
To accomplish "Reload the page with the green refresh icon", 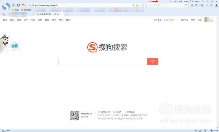I will pyautogui.click(x=18, y=5).
